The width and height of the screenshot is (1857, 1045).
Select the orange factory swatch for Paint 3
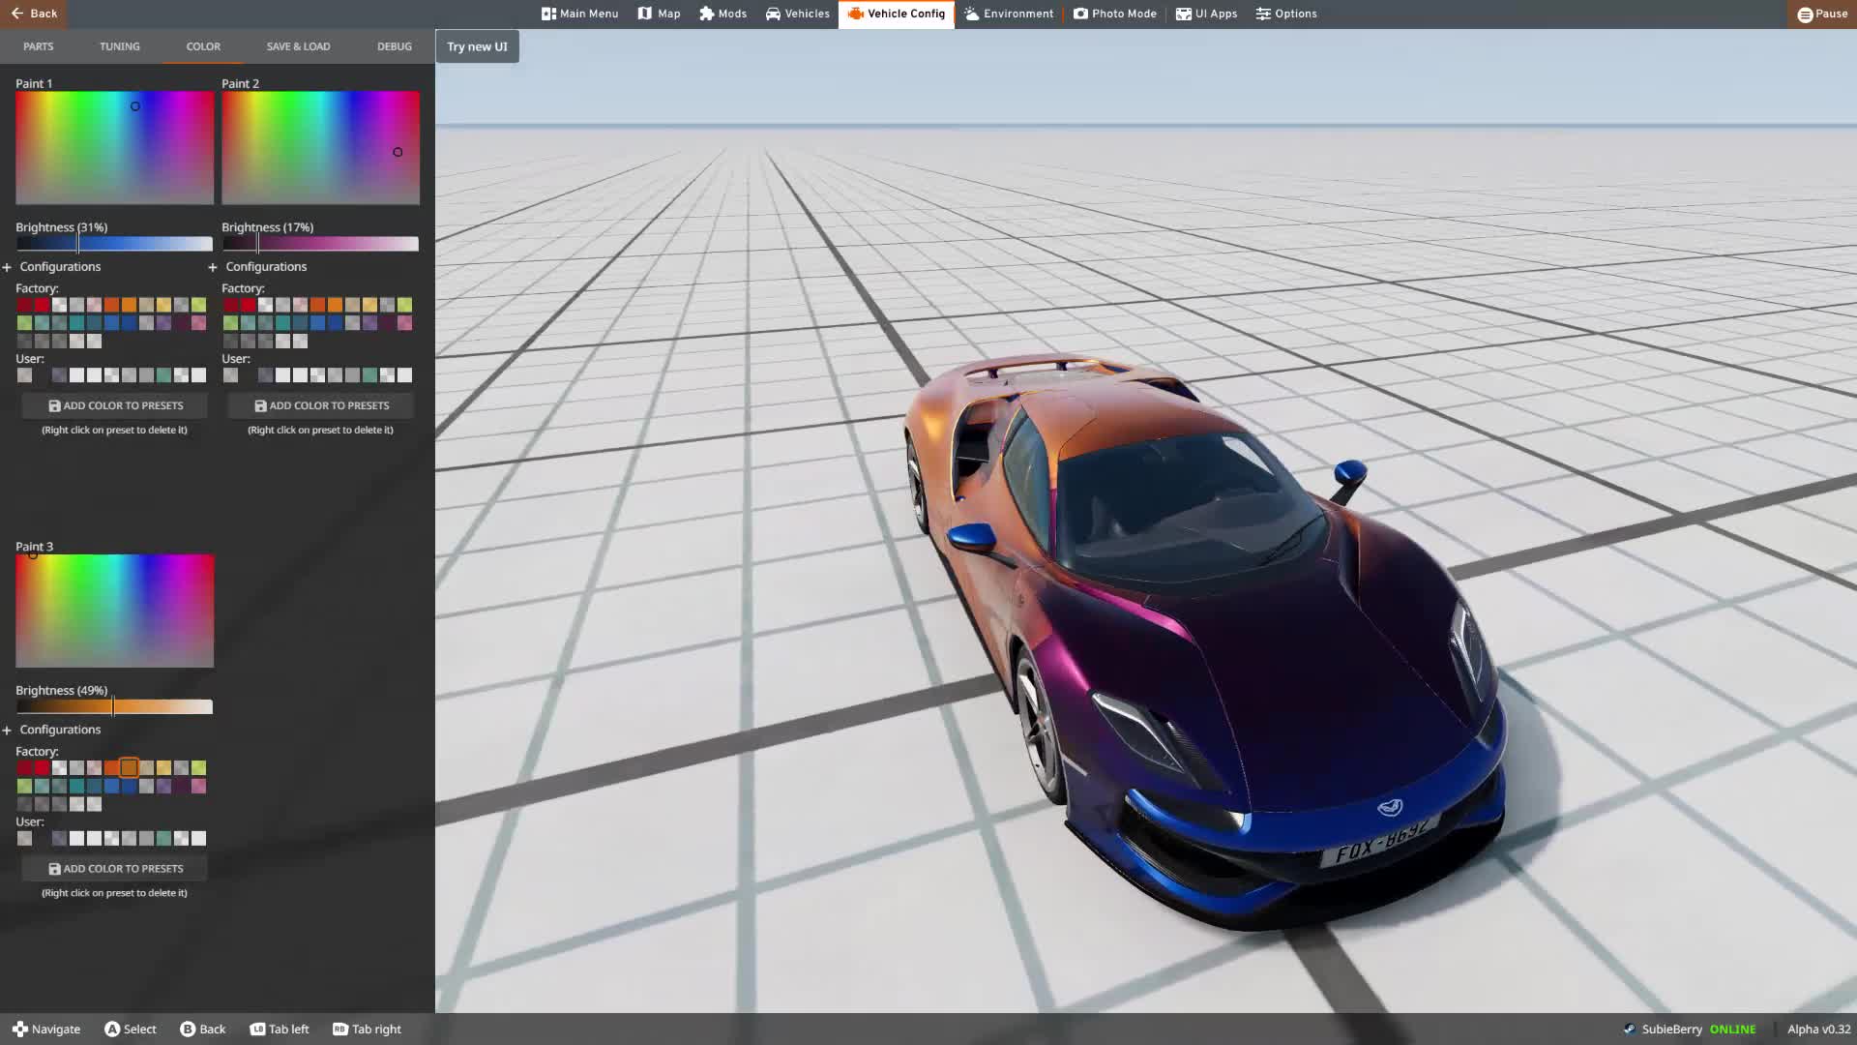point(130,767)
